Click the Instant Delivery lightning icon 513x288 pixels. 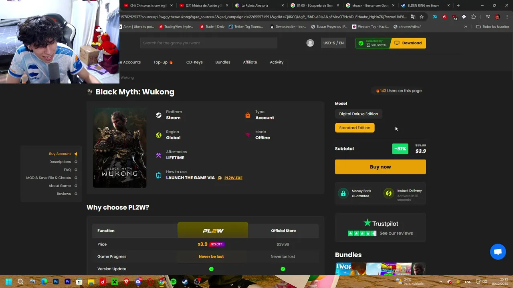pyautogui.click(x=388, y=194)
